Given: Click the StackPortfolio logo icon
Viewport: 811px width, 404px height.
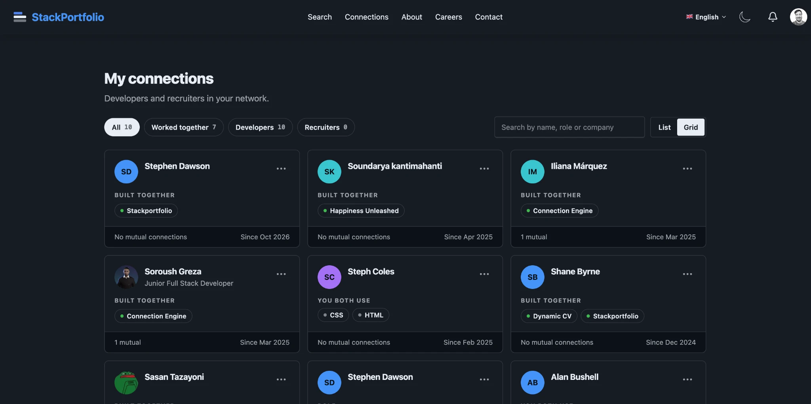Looking at the screenshot, I should (x=19, y=17).
